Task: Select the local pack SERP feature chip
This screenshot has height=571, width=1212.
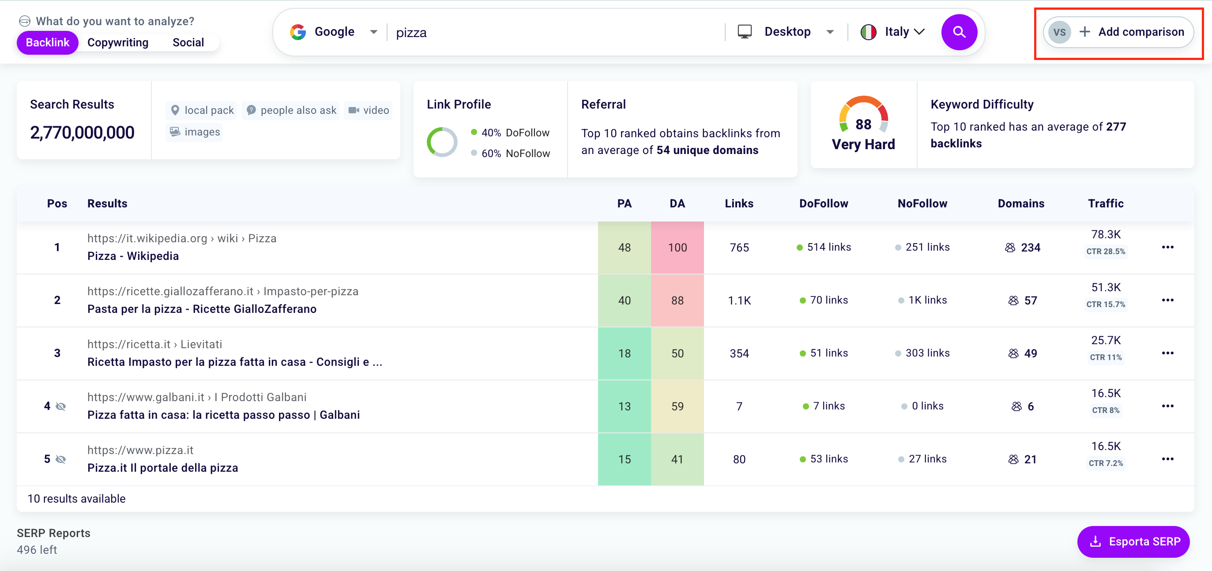Action: (202, 110)
